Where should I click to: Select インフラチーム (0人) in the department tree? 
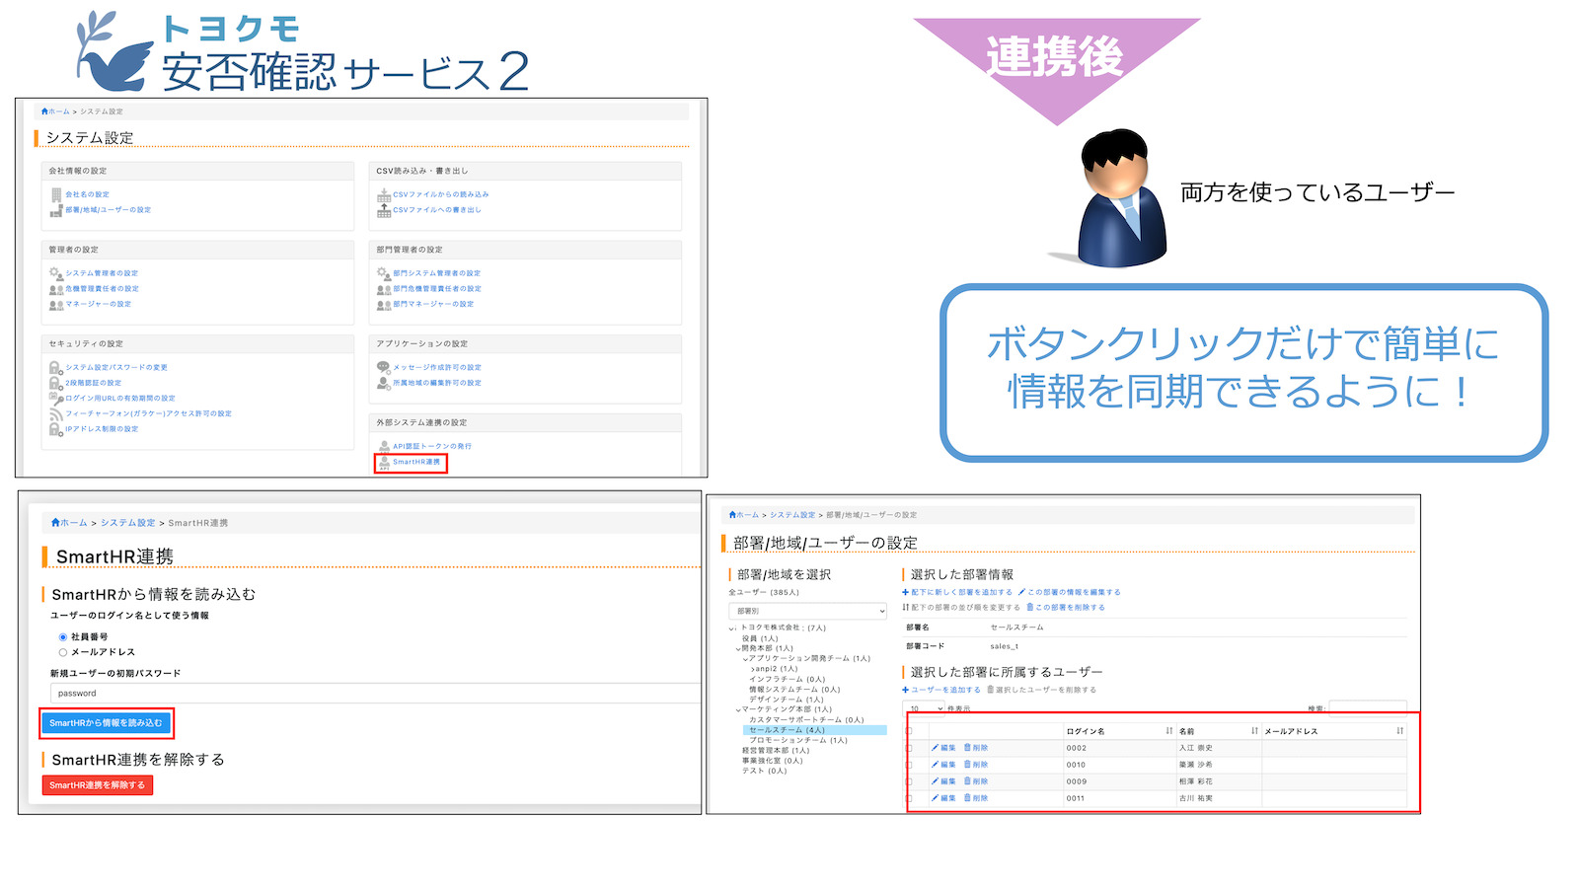[787, 679]
